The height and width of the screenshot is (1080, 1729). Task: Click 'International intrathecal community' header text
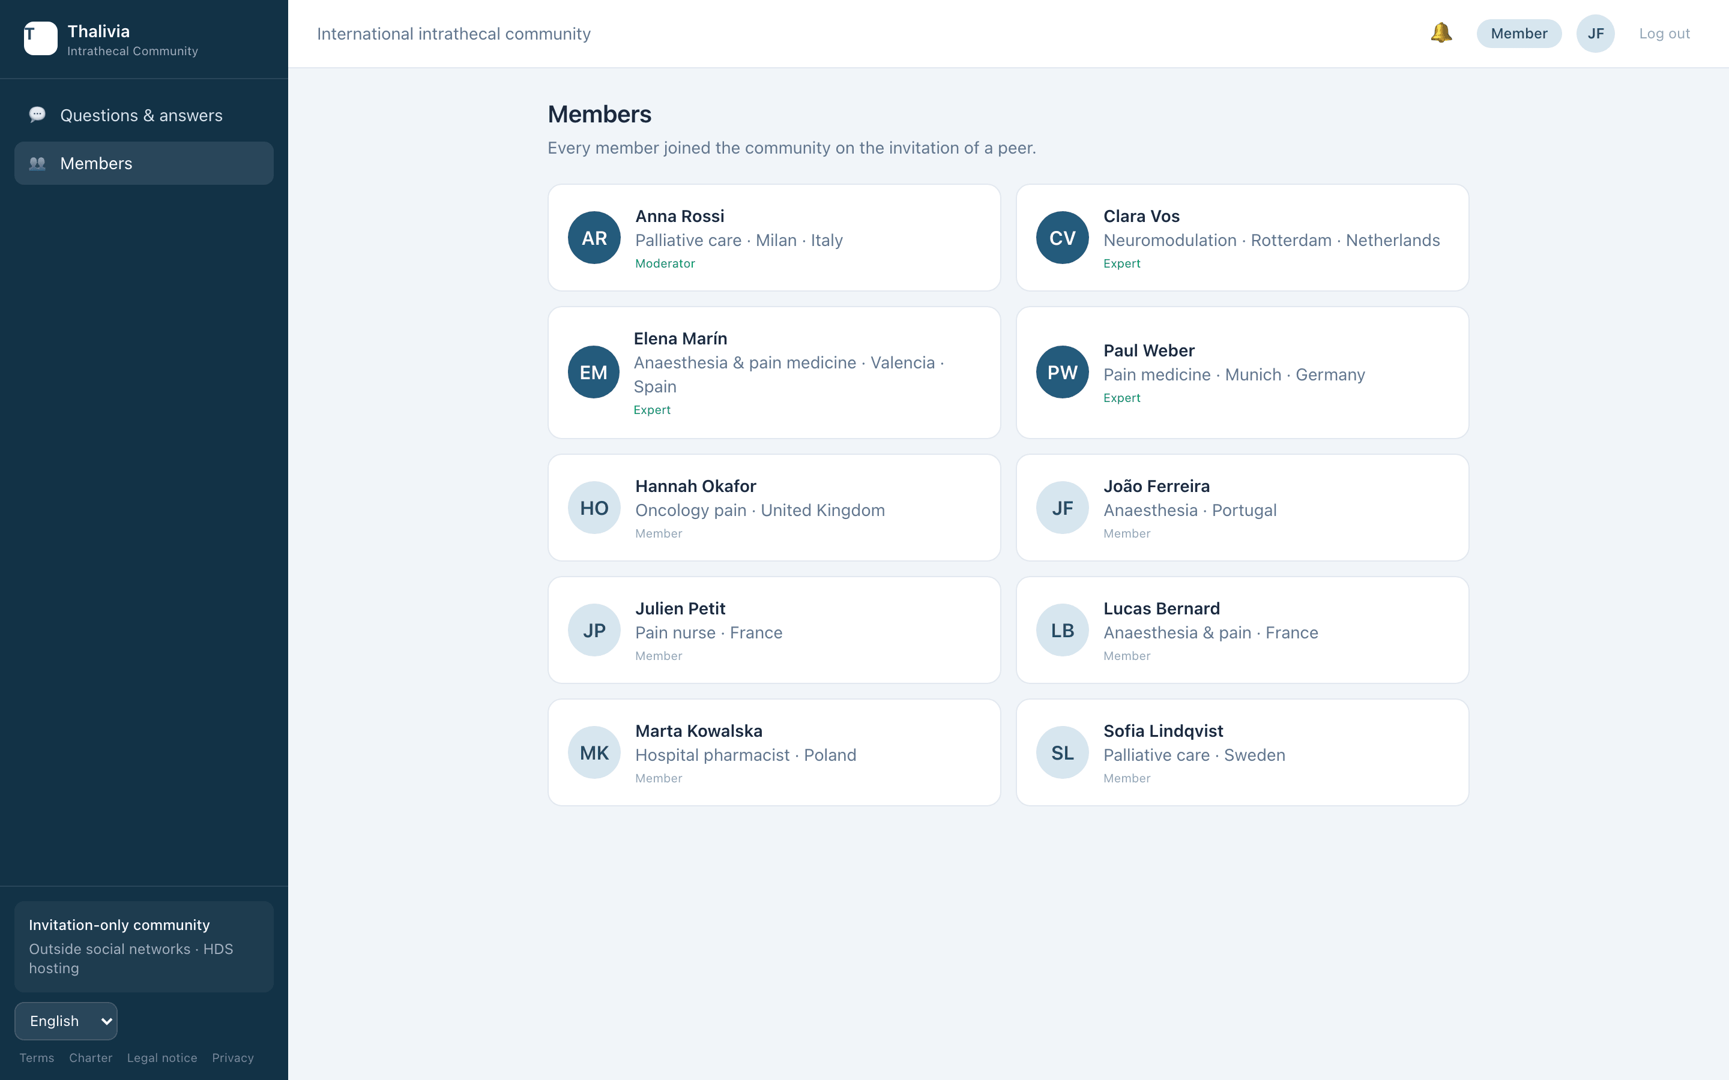click(x=454, y=34)
